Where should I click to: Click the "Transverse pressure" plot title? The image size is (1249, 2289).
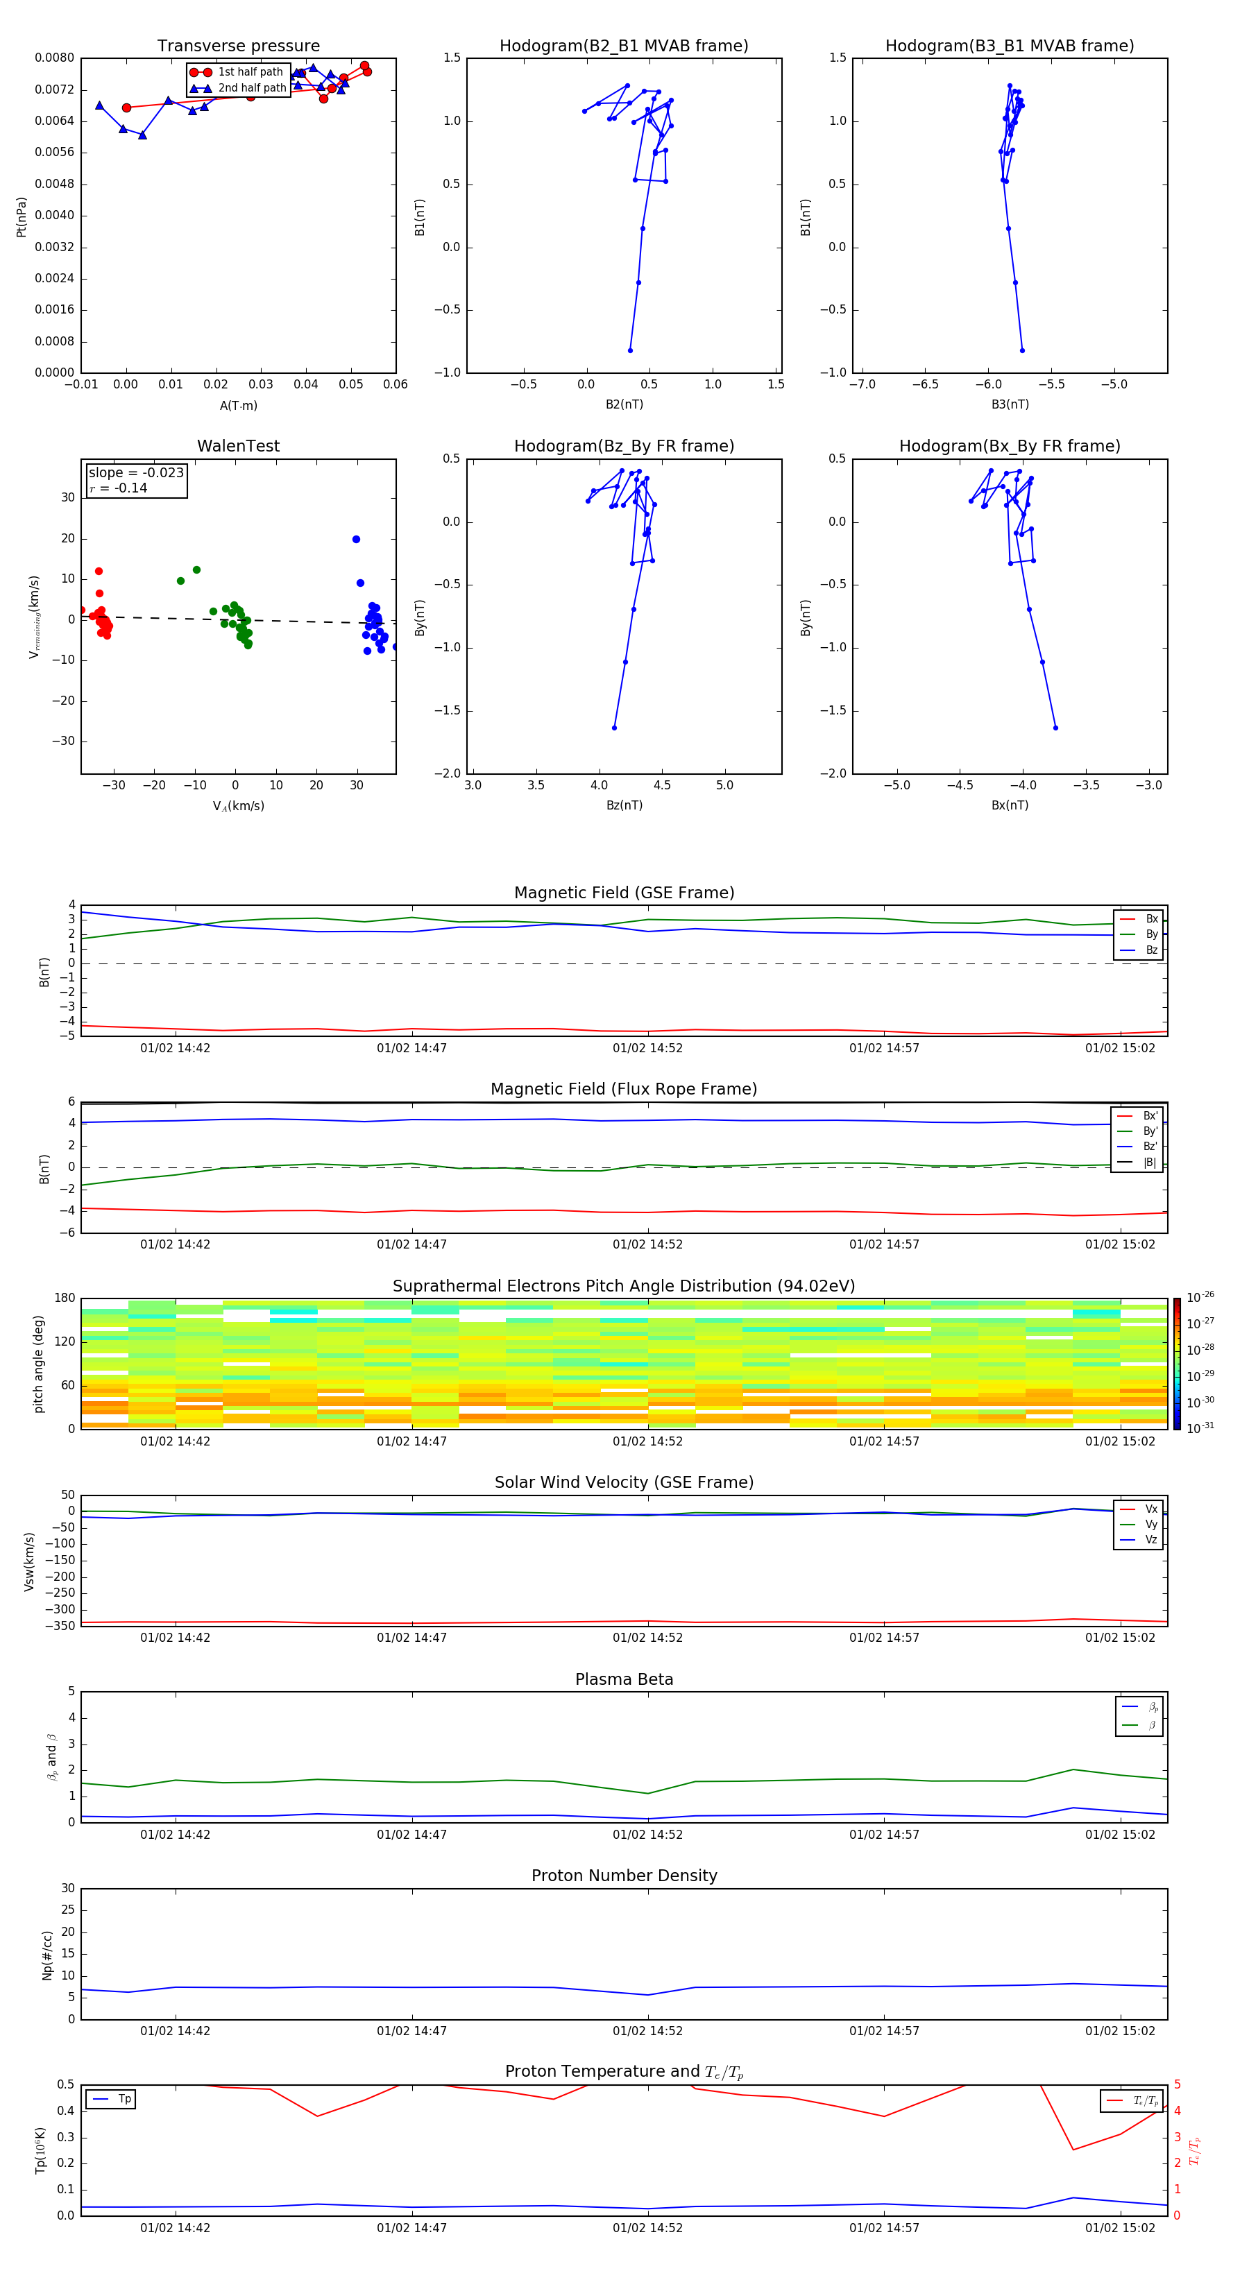pyautogui.click(x=238, y=46)
